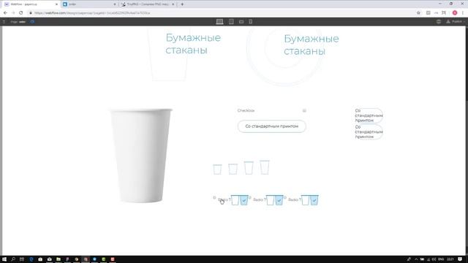Click the URL address bar
468x263 pixels.
tap(221, 13)
